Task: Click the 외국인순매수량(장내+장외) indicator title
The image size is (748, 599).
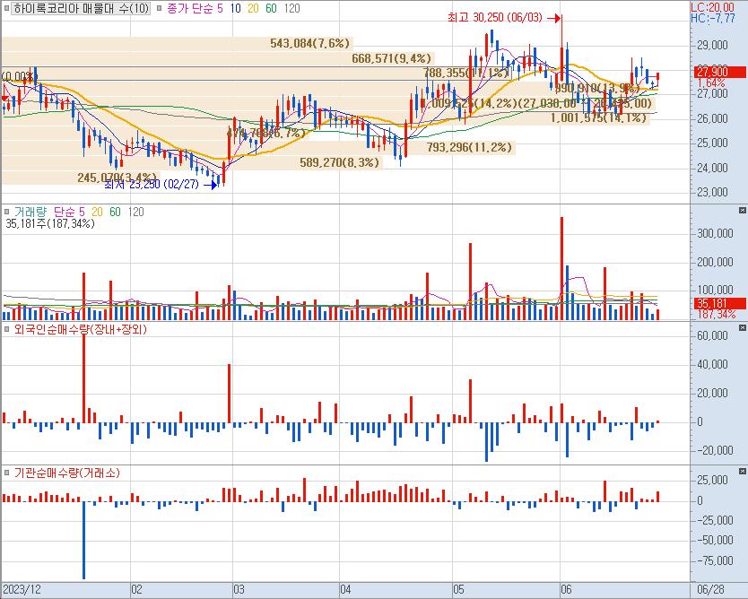Action: coord(79,329)
